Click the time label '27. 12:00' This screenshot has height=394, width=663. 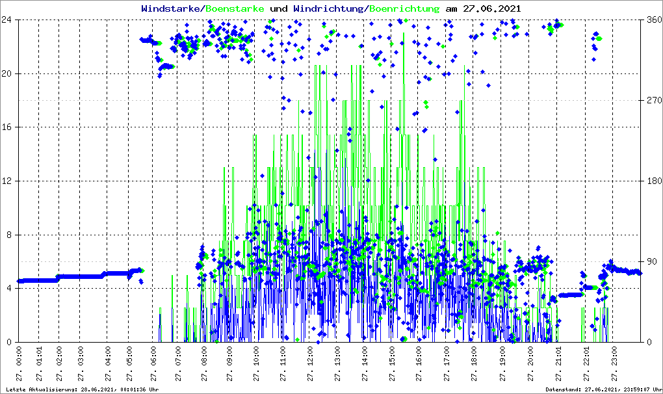310,363
